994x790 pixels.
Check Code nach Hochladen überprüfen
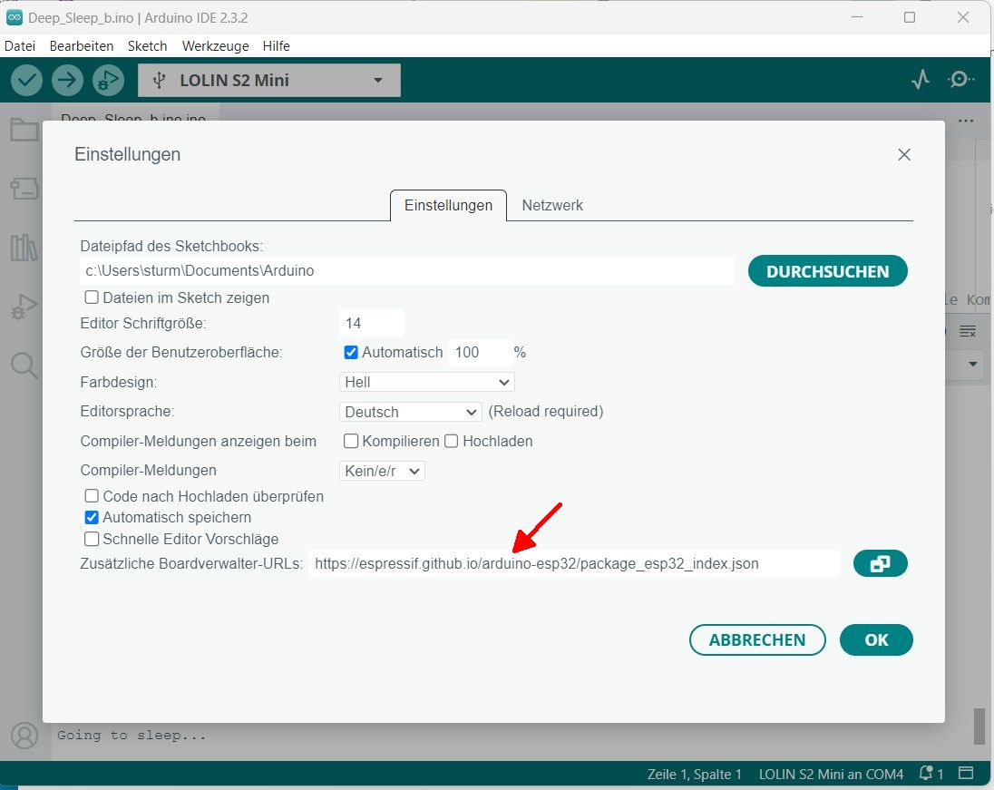(x=92, y=497)
